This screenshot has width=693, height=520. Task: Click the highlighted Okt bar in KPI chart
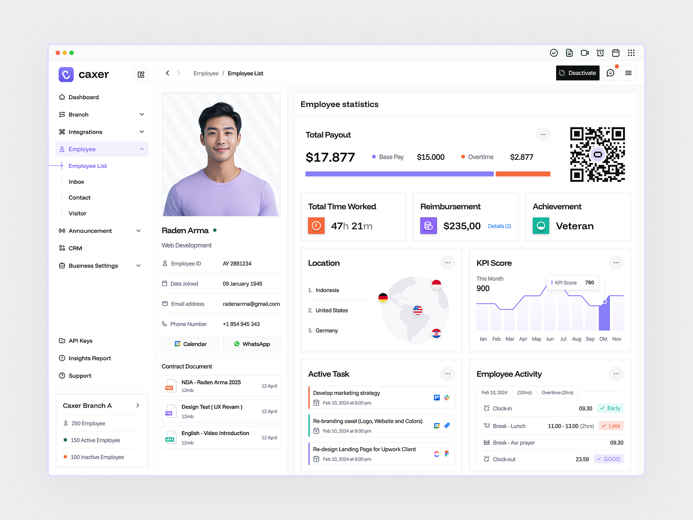[x=604, y=316]
